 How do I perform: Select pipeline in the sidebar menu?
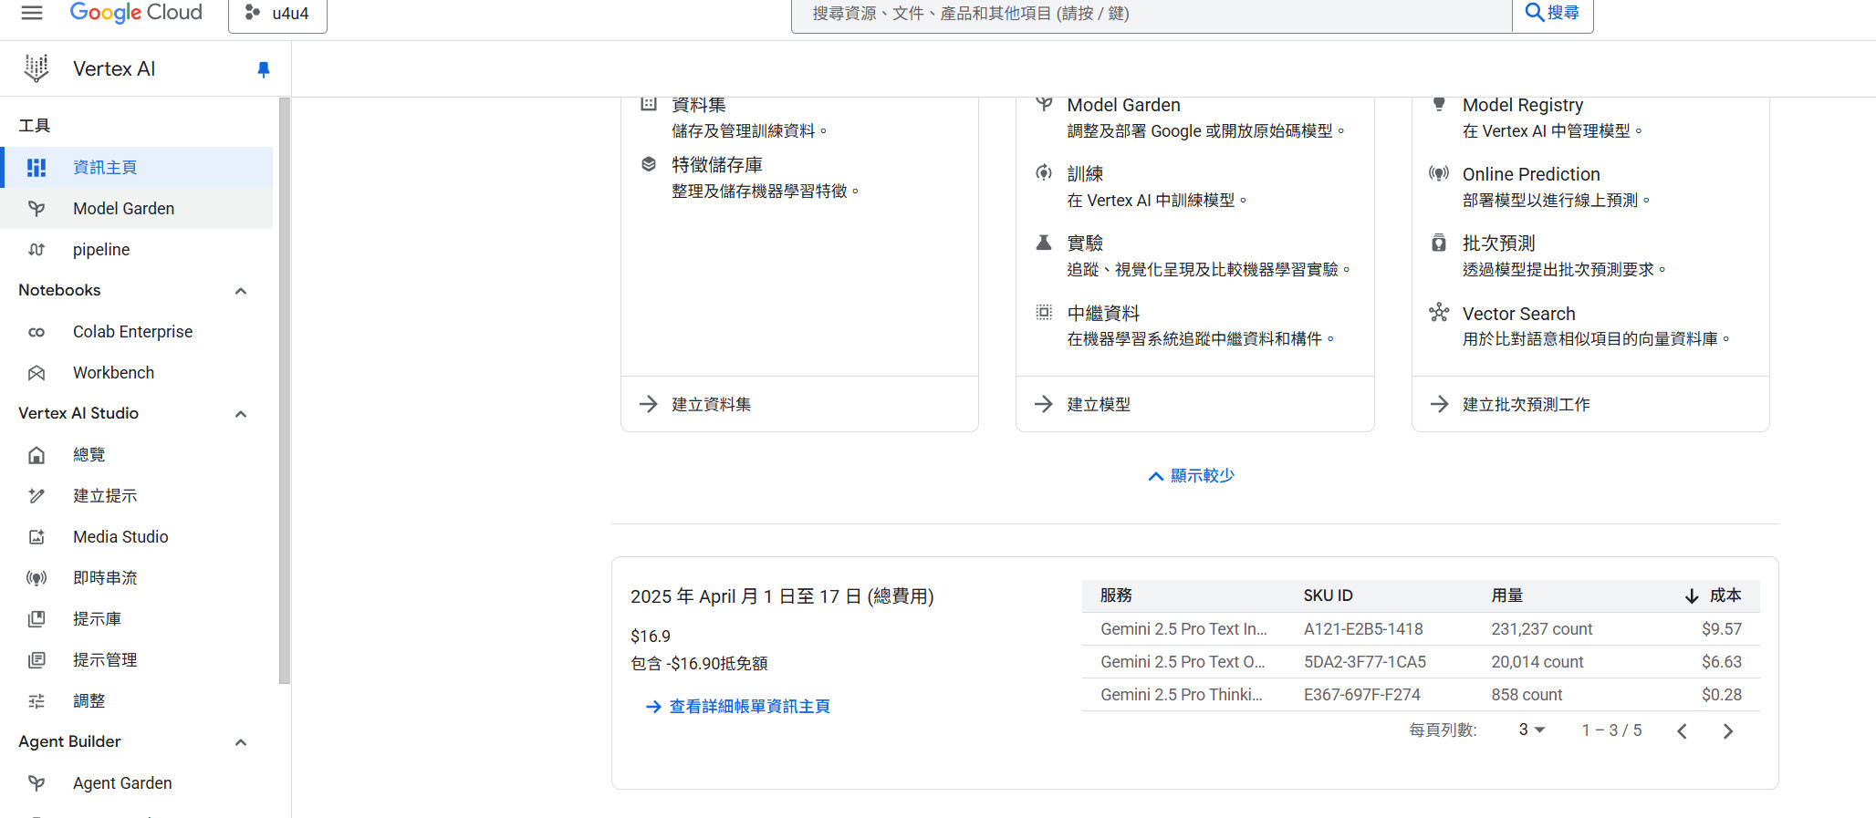click(101, 250)
